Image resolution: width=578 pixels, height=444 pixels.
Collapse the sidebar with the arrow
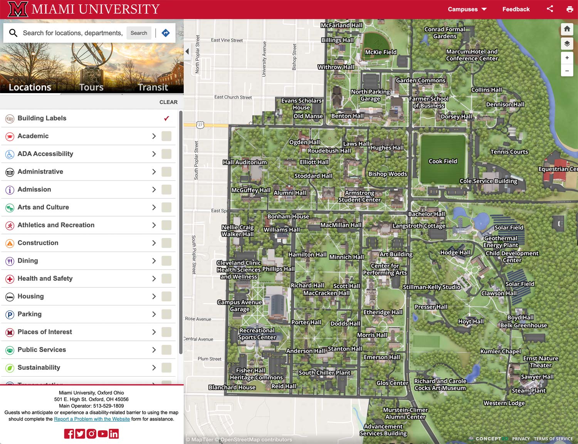(x=187, y=51)
